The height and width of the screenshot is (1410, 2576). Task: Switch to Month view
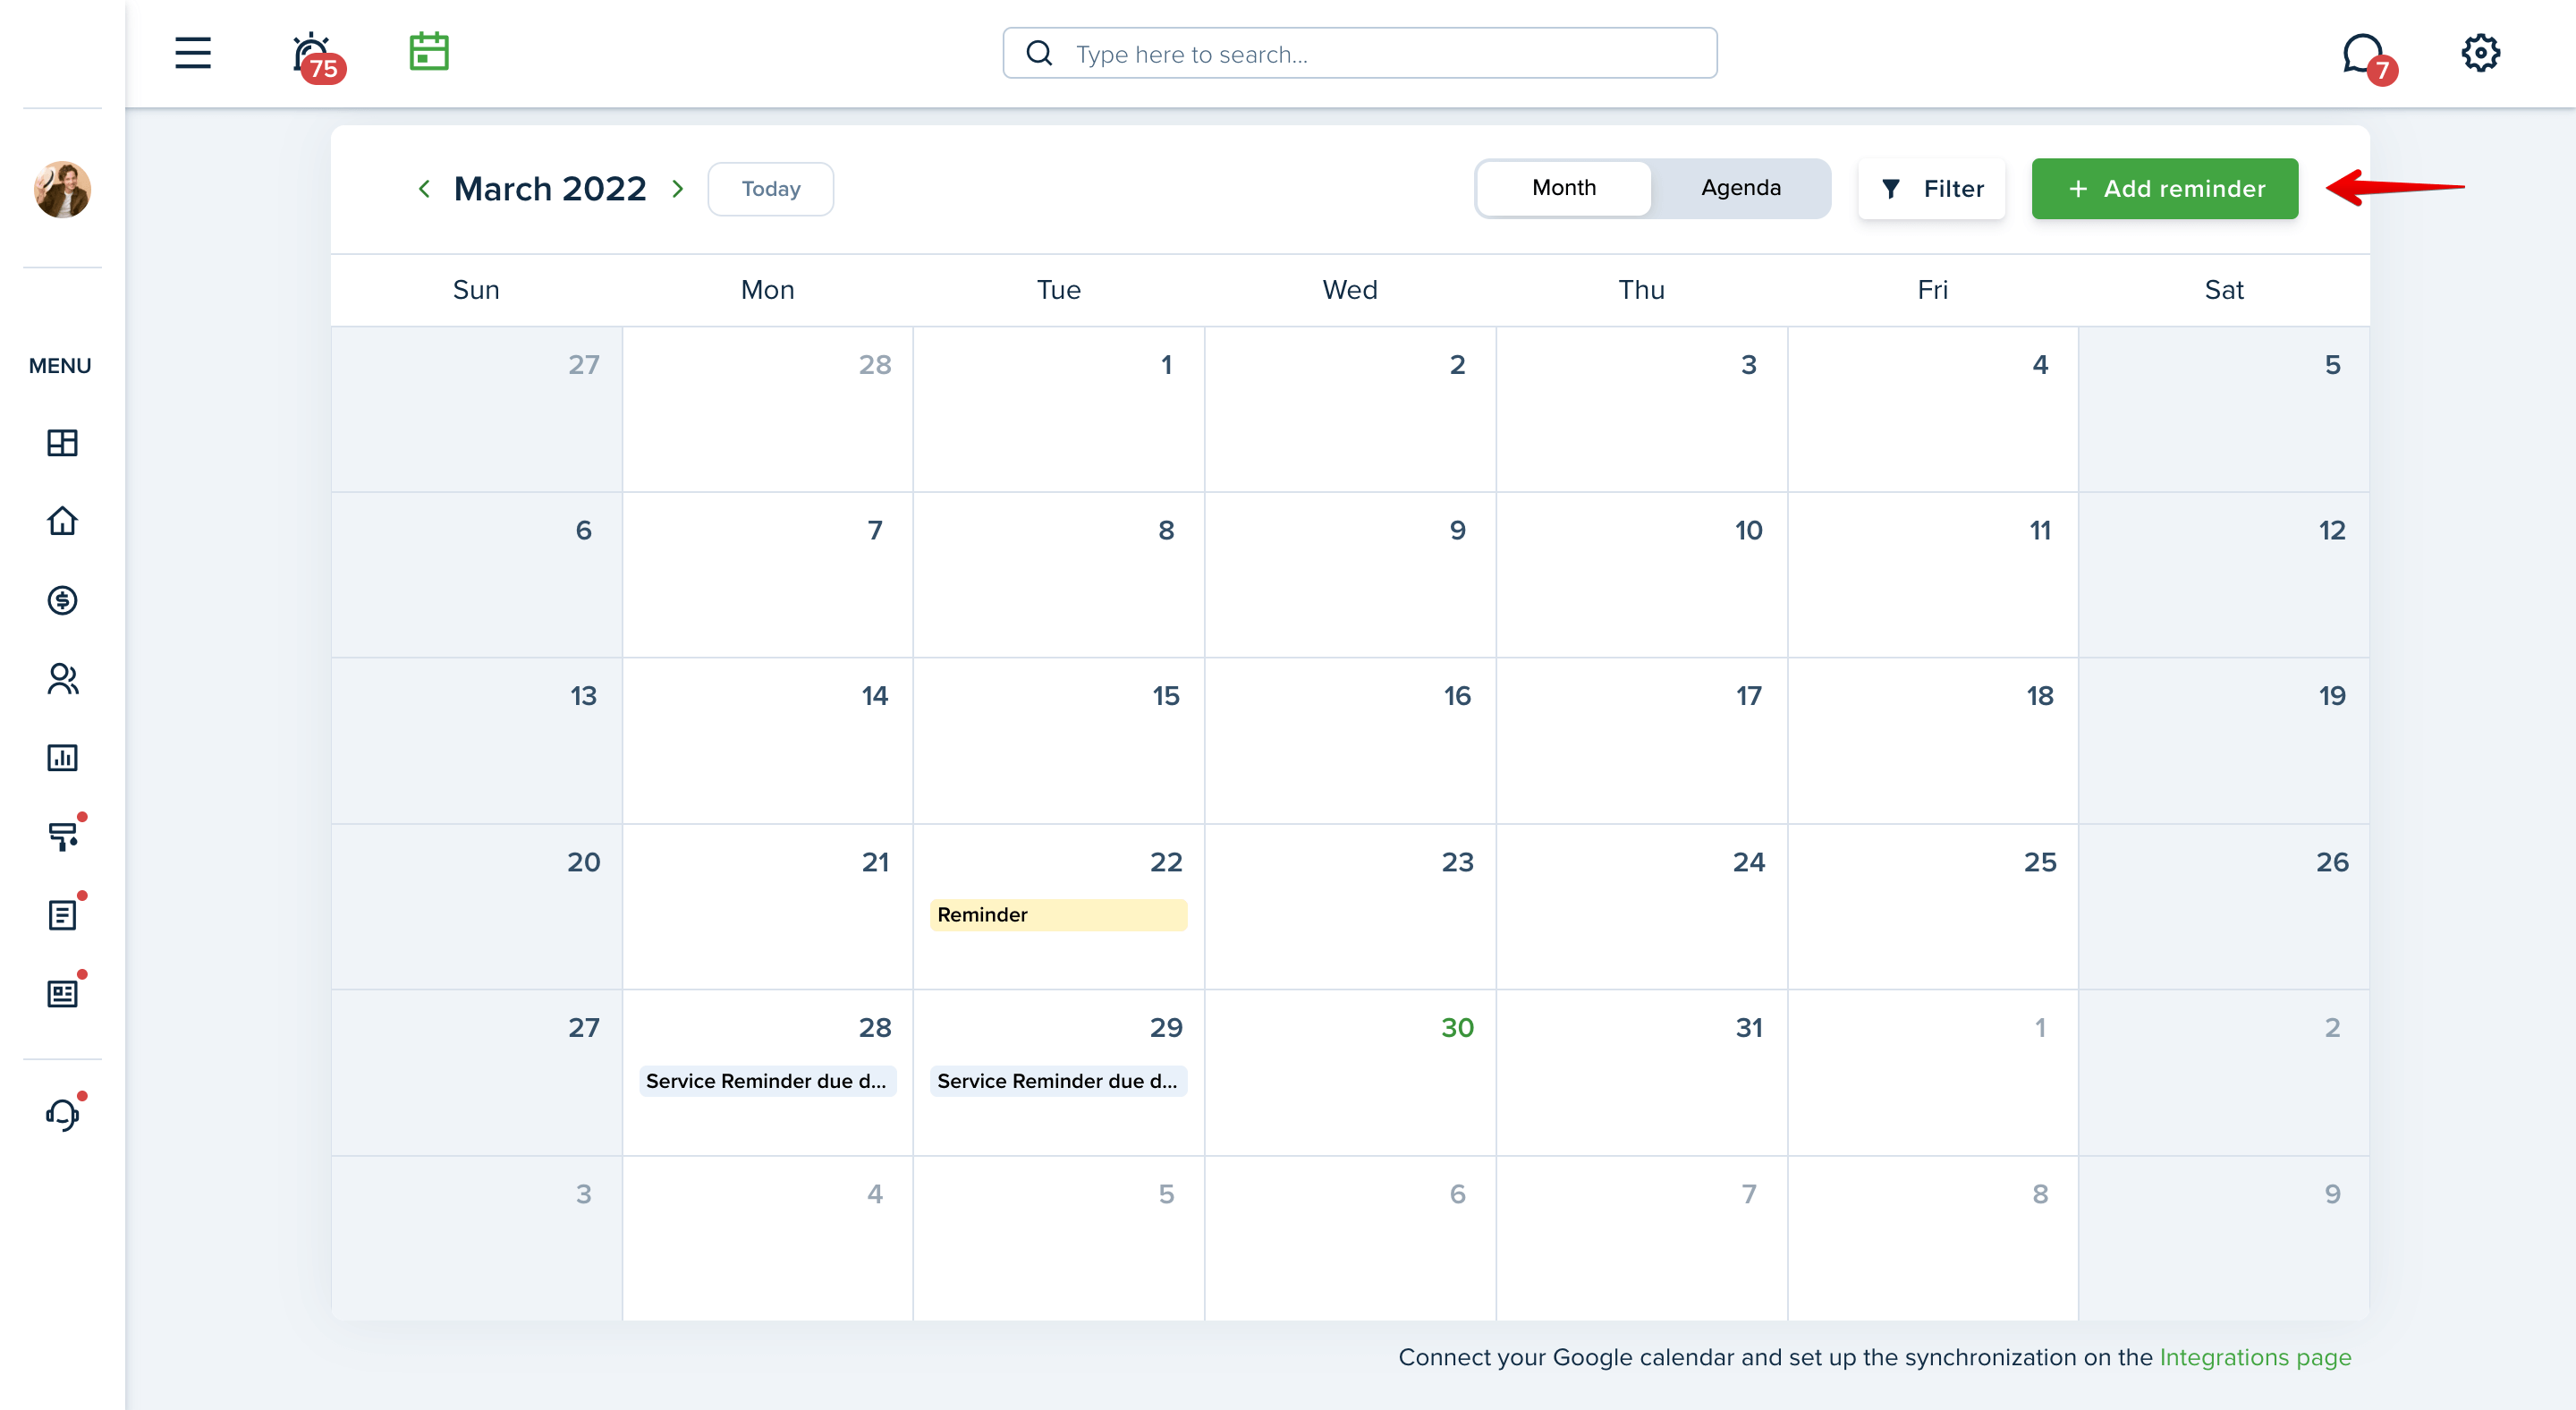point(1564,188)
